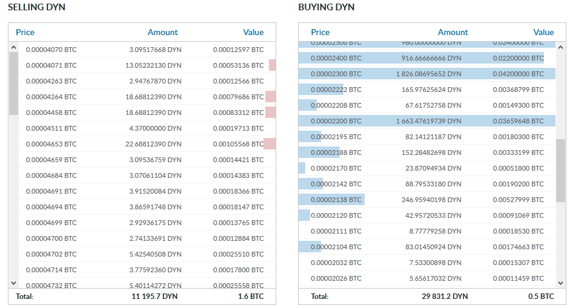Click the down arrow on the Selling DYN scrollbar
Screen dimensions: 570x308
[13, 283]
